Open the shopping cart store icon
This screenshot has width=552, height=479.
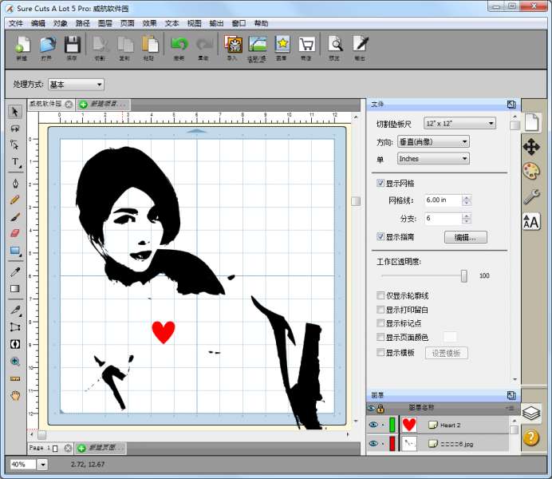click(x=306, y=47)
